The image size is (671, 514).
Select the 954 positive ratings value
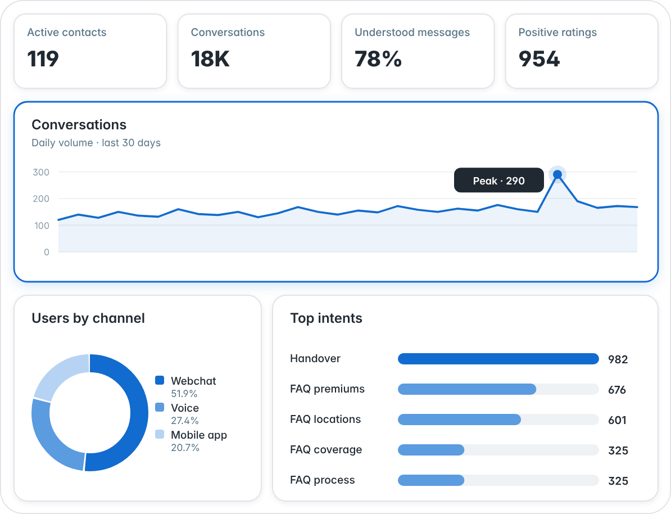pos(539,59)
